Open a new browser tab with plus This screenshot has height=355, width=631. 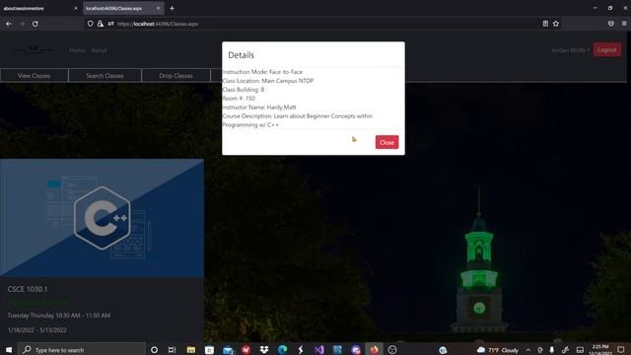click(x=172, y=8)
